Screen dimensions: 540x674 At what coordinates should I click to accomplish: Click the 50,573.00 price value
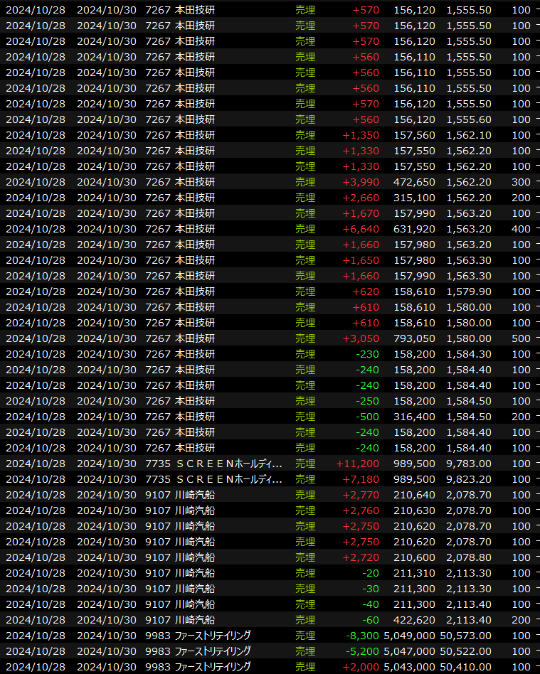tap(465, 636)
